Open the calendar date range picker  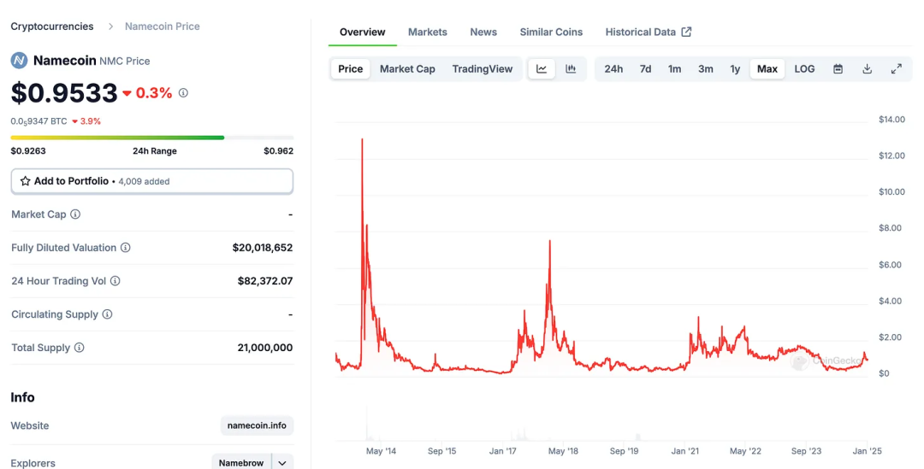click(838, 69)
